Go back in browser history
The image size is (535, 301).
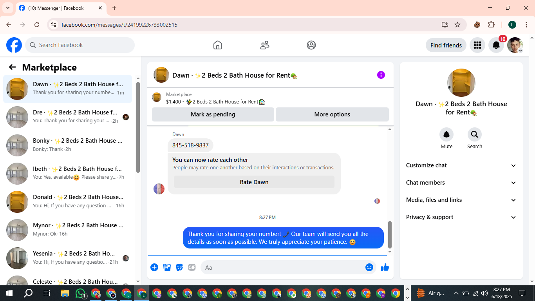(x=9, y=25)
